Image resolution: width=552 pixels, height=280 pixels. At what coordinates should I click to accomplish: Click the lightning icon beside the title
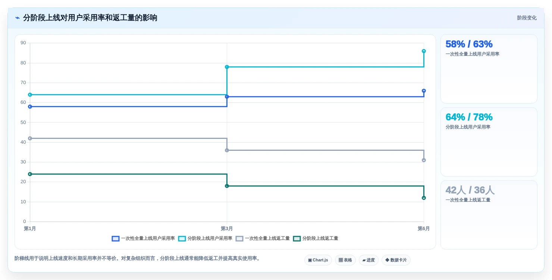click(17, 18)
